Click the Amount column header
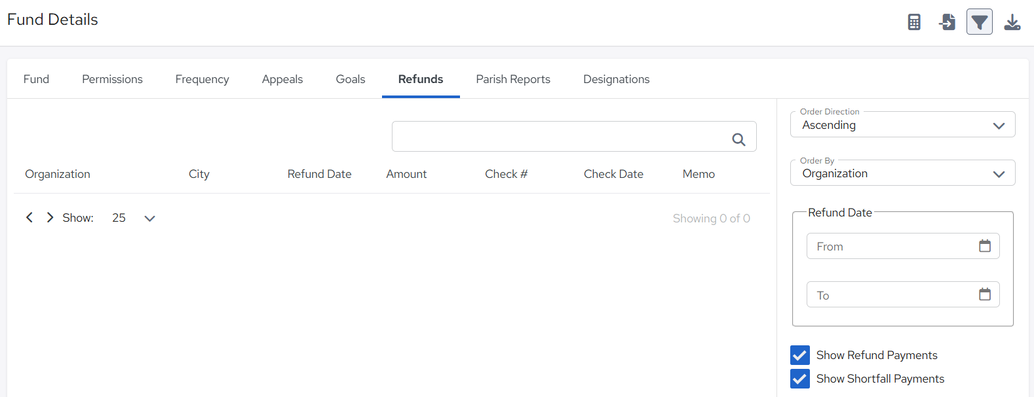The height and width of the screenshot is (397, 1034). (x=406, y=174)
